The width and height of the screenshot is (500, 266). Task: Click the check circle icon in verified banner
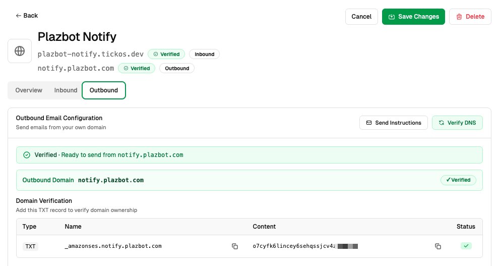(27, 155)
